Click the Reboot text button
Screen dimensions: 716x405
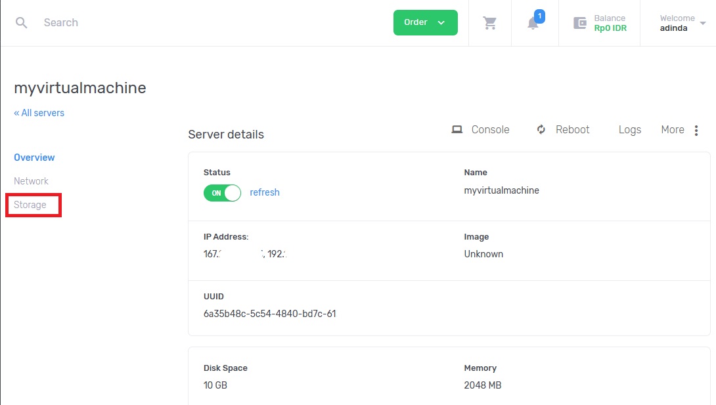pyautogui.click(x=572, y=129)
